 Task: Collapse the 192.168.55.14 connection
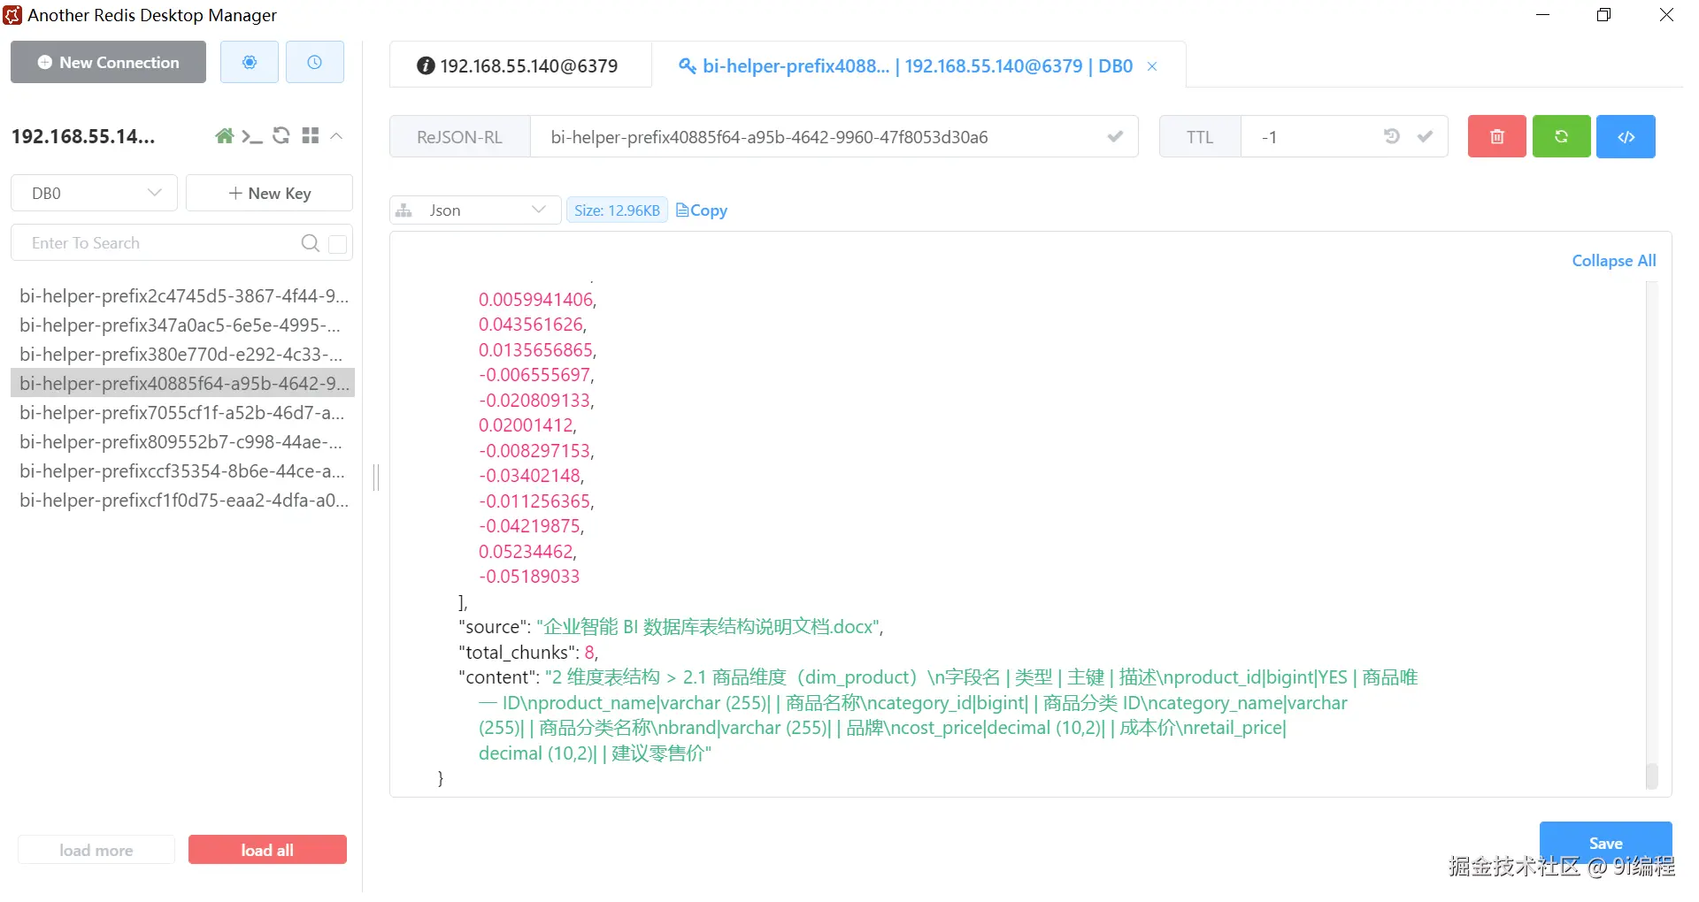(336, 136)
